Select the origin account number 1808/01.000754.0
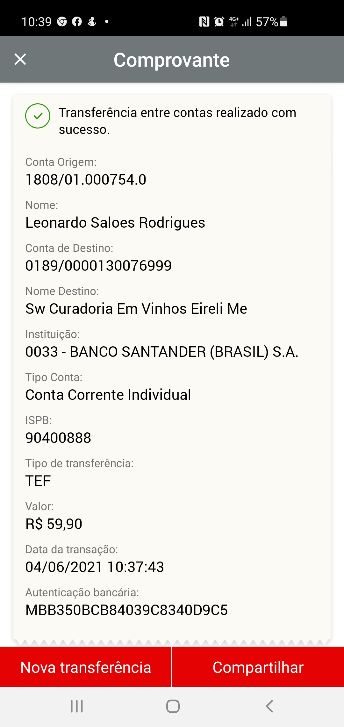Screen dimensions: 344x727 [86, 180]
